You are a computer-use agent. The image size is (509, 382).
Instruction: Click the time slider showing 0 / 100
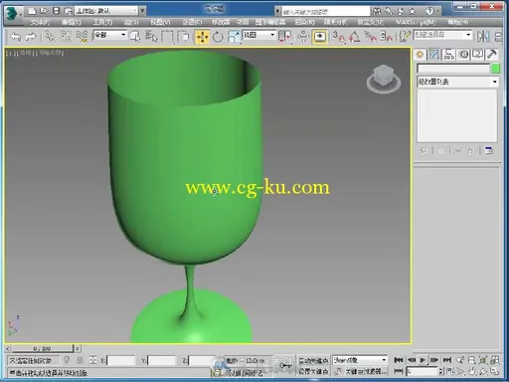tap(43, 348)
